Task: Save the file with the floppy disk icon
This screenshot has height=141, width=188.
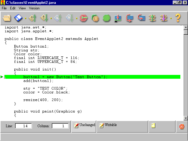Action: click(18, 18)
